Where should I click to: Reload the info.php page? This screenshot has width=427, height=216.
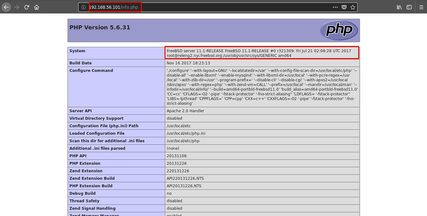27,7
